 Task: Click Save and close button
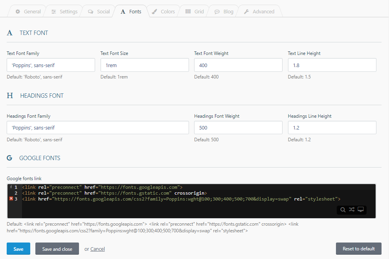[x=57, y=249]
